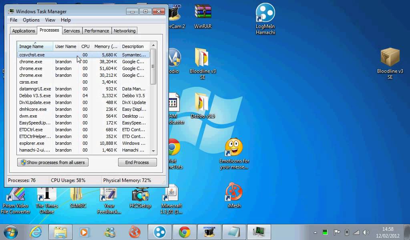410x240 pixels.
Task: Switch to HyperCam taskbar button
Action: pyautogui.click(x=209, y=232)
